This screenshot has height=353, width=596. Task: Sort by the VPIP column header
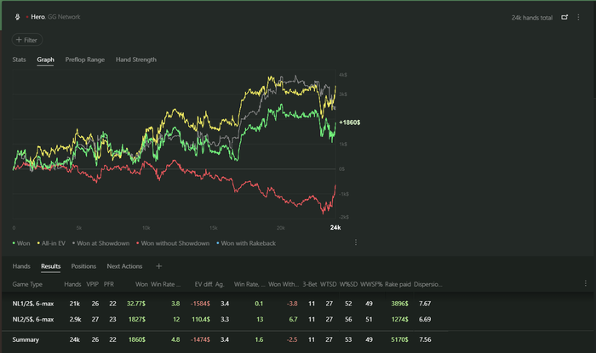click(92, 284)
